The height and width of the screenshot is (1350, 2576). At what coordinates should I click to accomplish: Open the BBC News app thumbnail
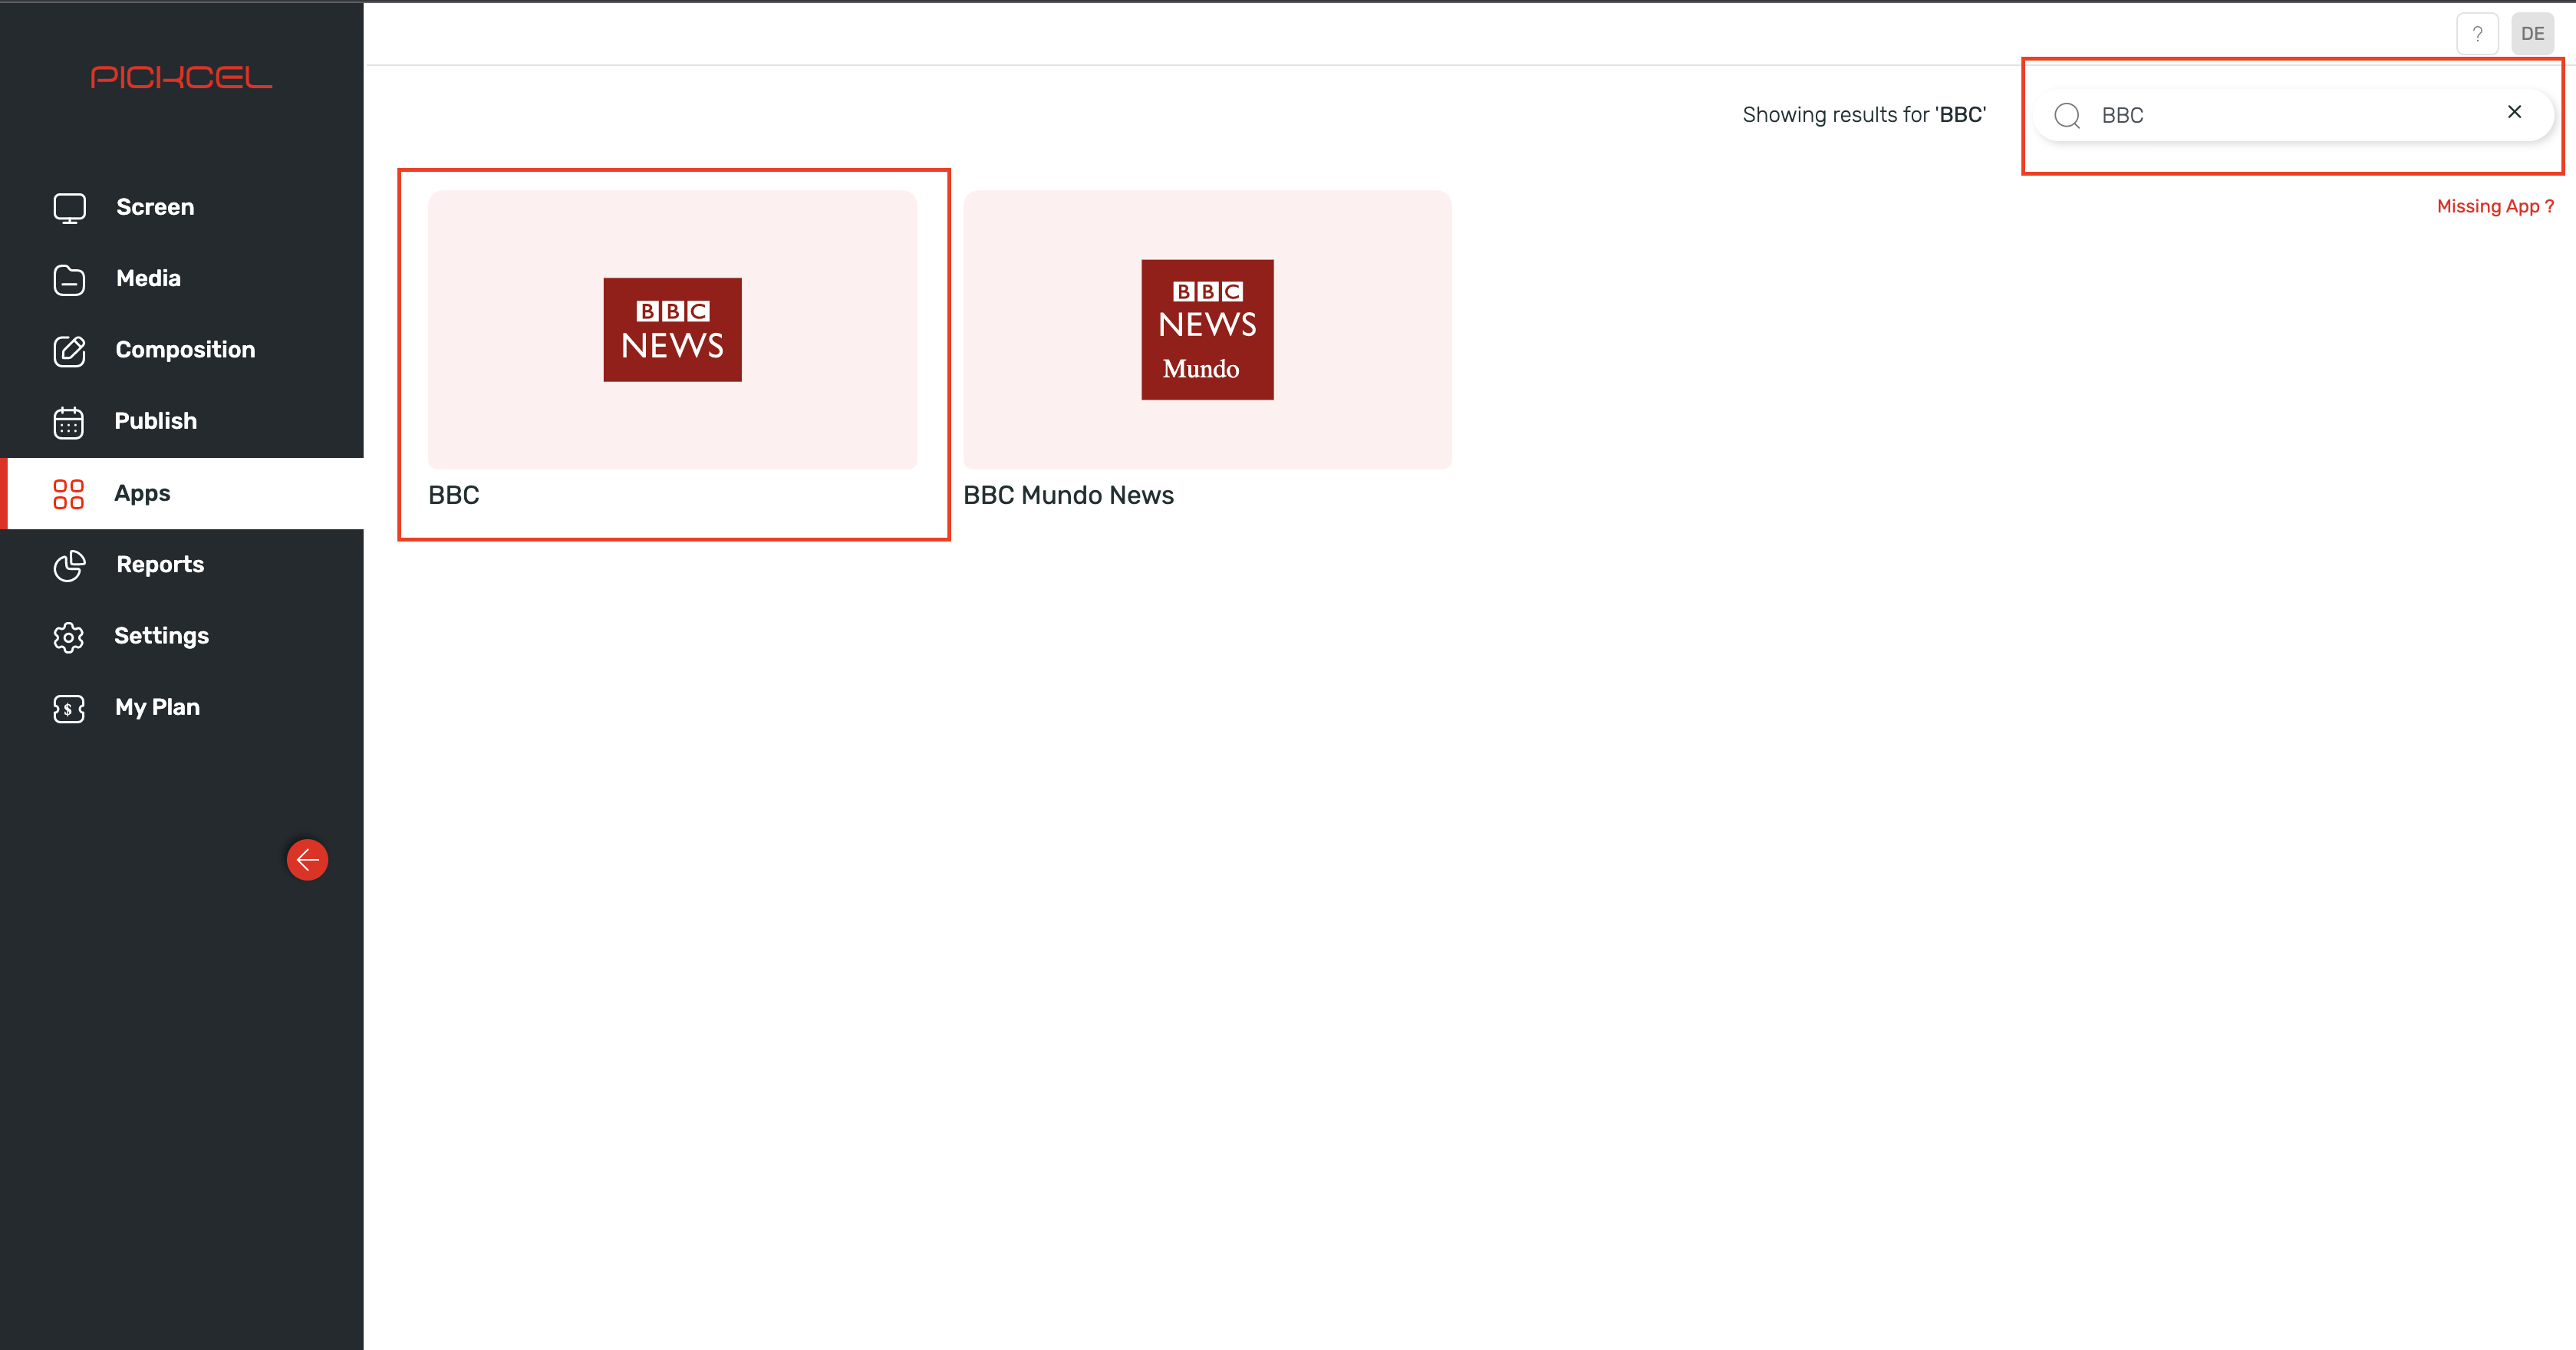tap(672, 329)
